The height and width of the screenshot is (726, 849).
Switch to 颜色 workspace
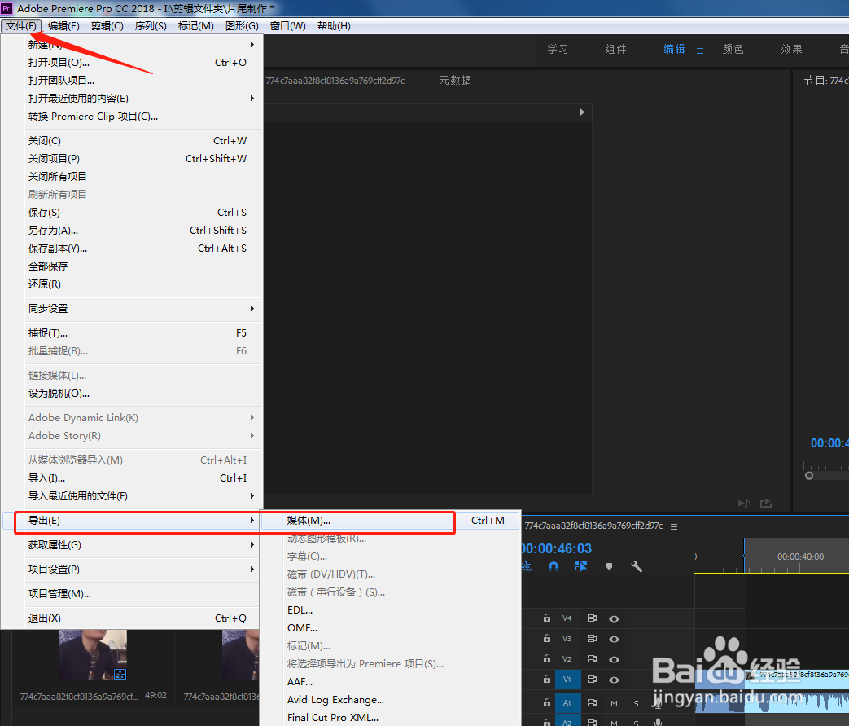point(733,50)
